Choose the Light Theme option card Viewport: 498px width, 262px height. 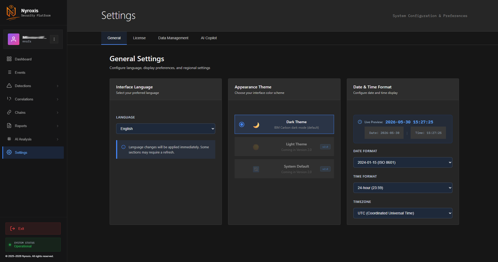click(284, 147)
